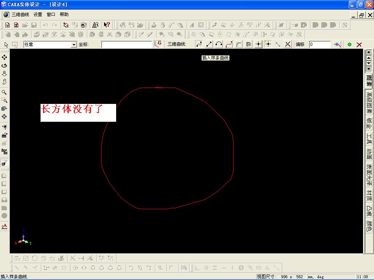This screenshot has height=280, width=374.
Task: Select the helix curve tool
Action: click(x=248, y=44)
